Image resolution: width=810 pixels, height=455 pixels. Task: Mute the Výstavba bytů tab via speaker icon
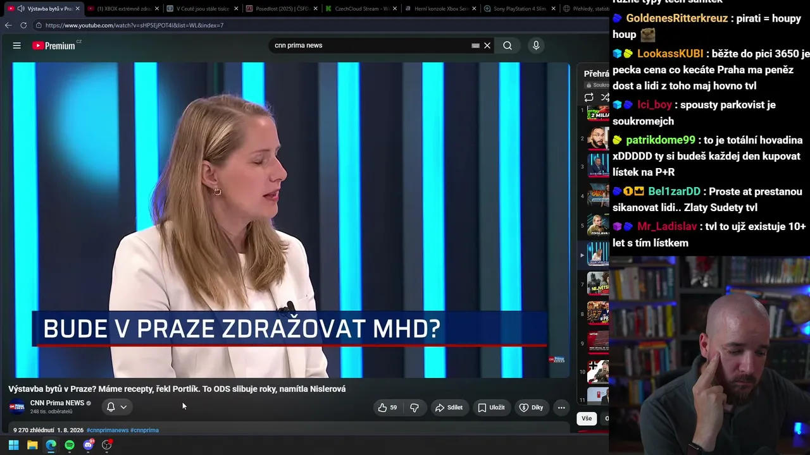[x=21, y=9]
